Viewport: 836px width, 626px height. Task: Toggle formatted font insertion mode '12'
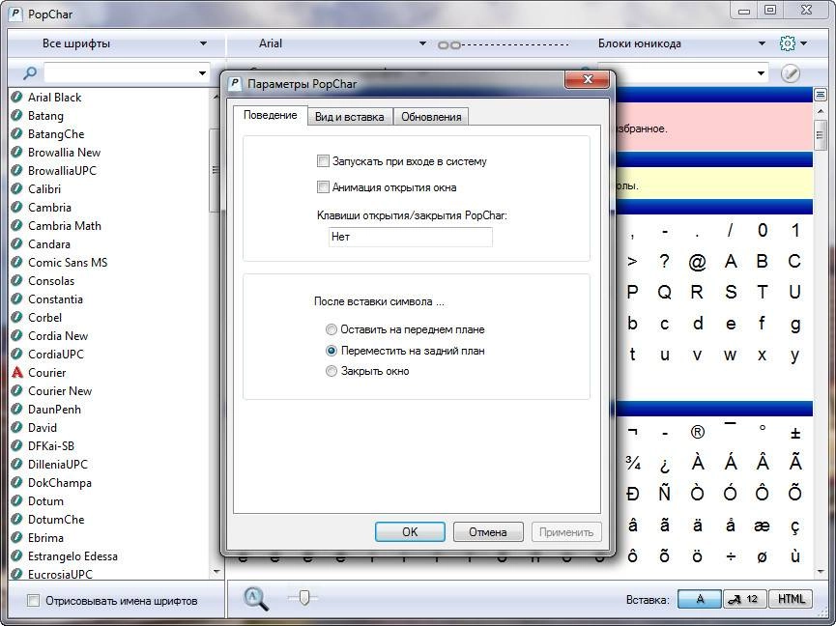(x=745, y=599)
